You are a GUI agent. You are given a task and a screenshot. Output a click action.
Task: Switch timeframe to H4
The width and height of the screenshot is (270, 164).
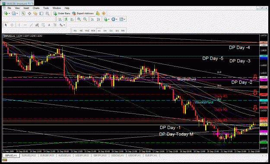click(x=105, y=31)
